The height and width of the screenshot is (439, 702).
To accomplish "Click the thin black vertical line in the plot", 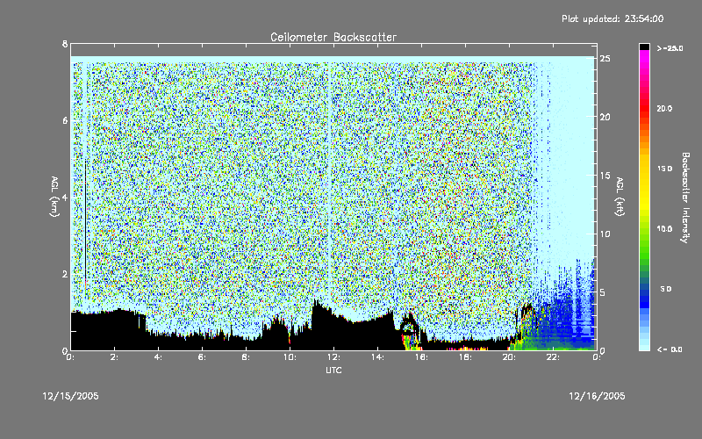I will click(x=85, y=219).
